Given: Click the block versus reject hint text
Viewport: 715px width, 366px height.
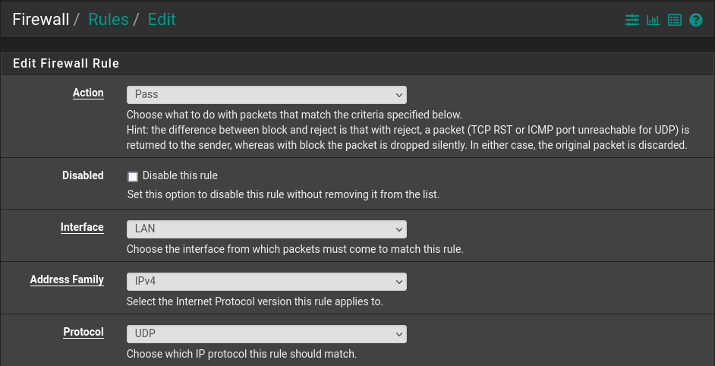Looking at the screenshot, I should click(408, 138).
